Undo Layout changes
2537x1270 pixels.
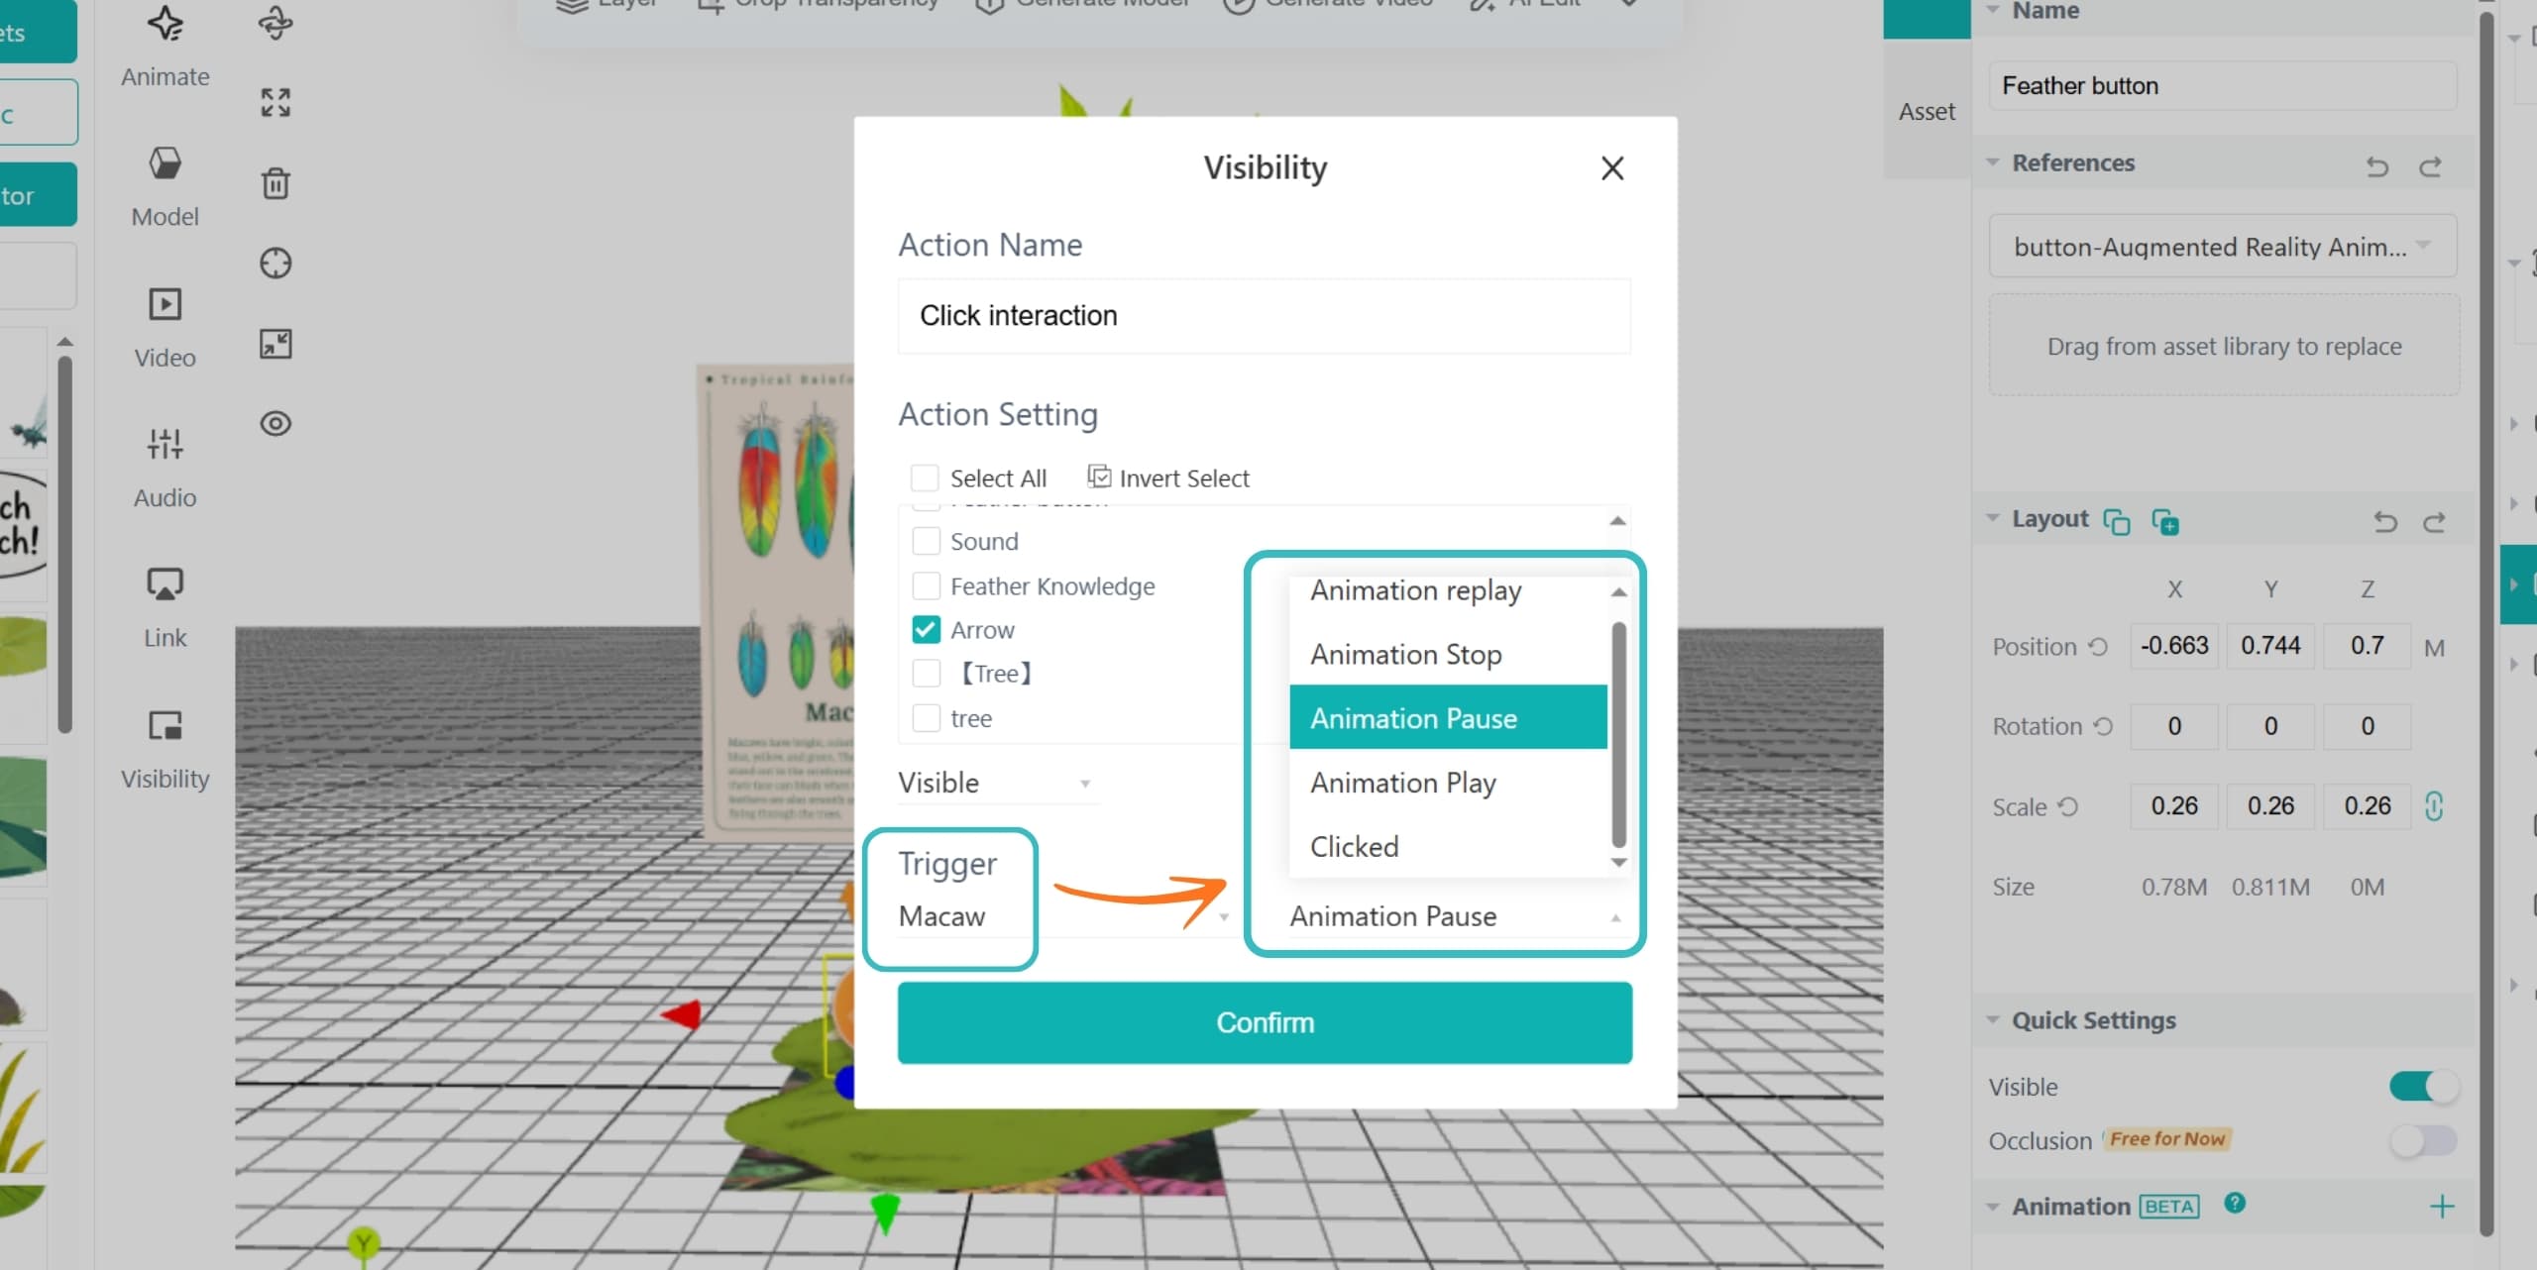[2385, 521]
